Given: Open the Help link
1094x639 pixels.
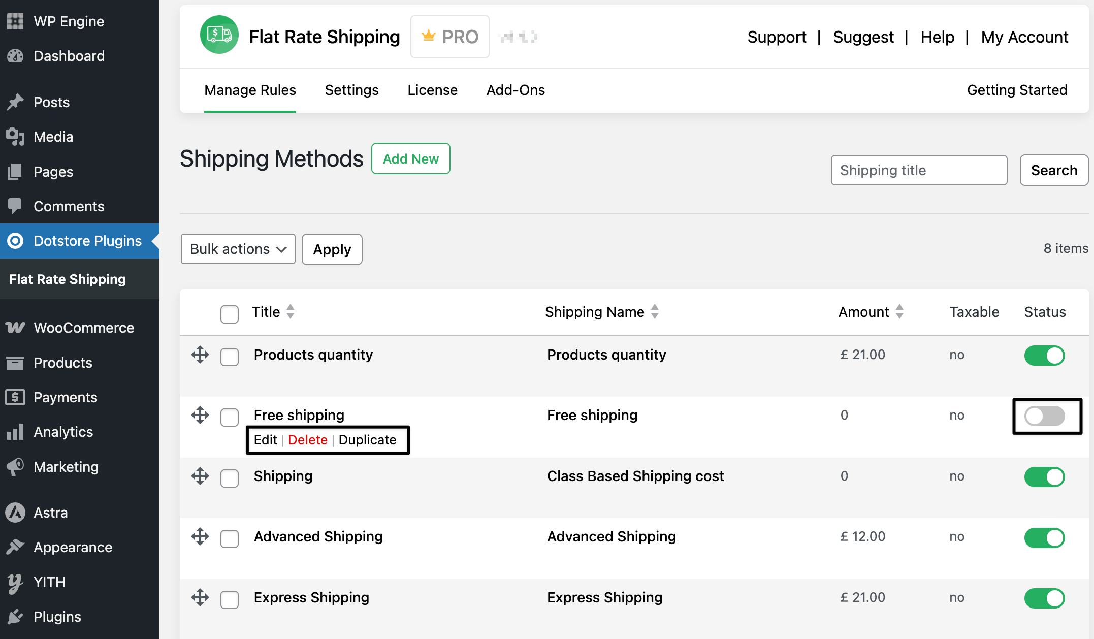Looking at the screenshot, I should (x=937, y=37).
